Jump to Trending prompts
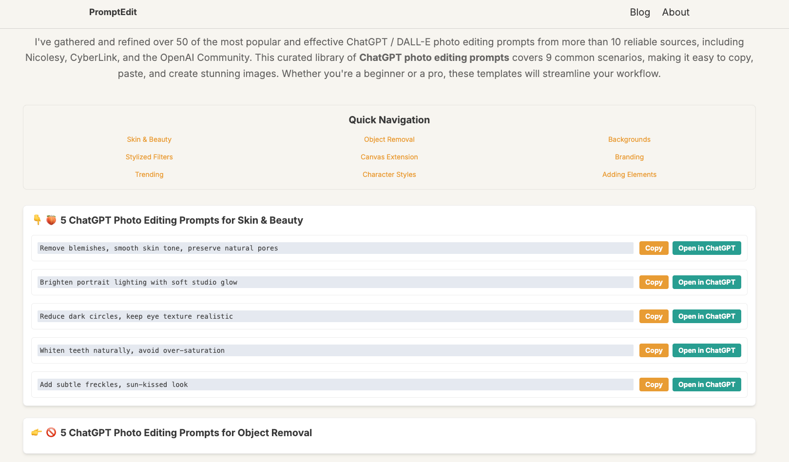 coord(149,174)
